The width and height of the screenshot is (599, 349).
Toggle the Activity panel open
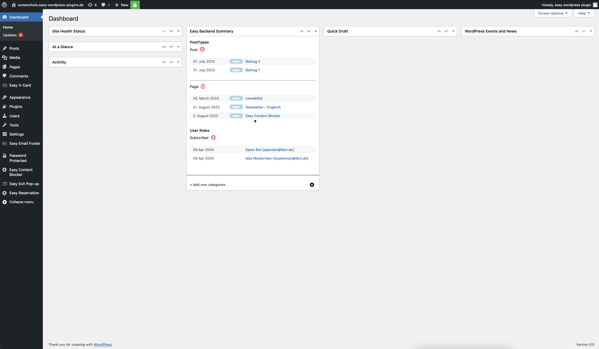[178, 62]
